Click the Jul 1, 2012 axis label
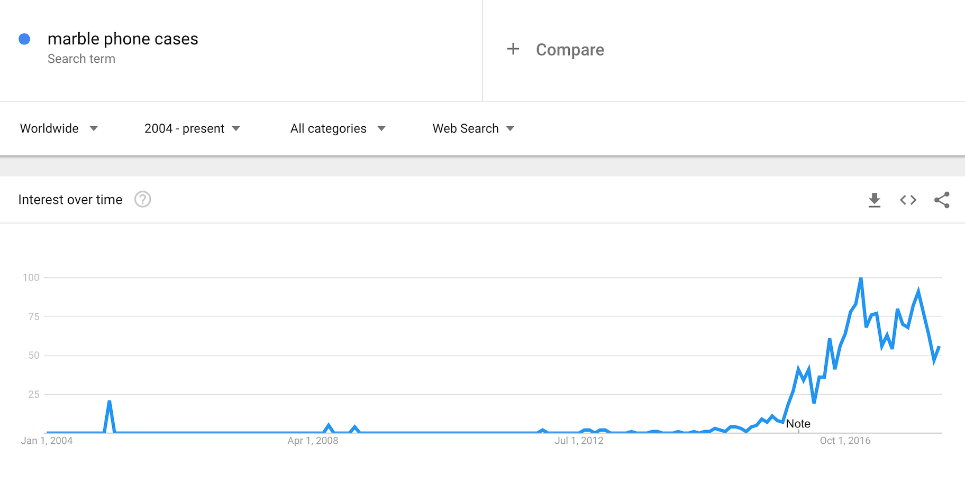 579,441
